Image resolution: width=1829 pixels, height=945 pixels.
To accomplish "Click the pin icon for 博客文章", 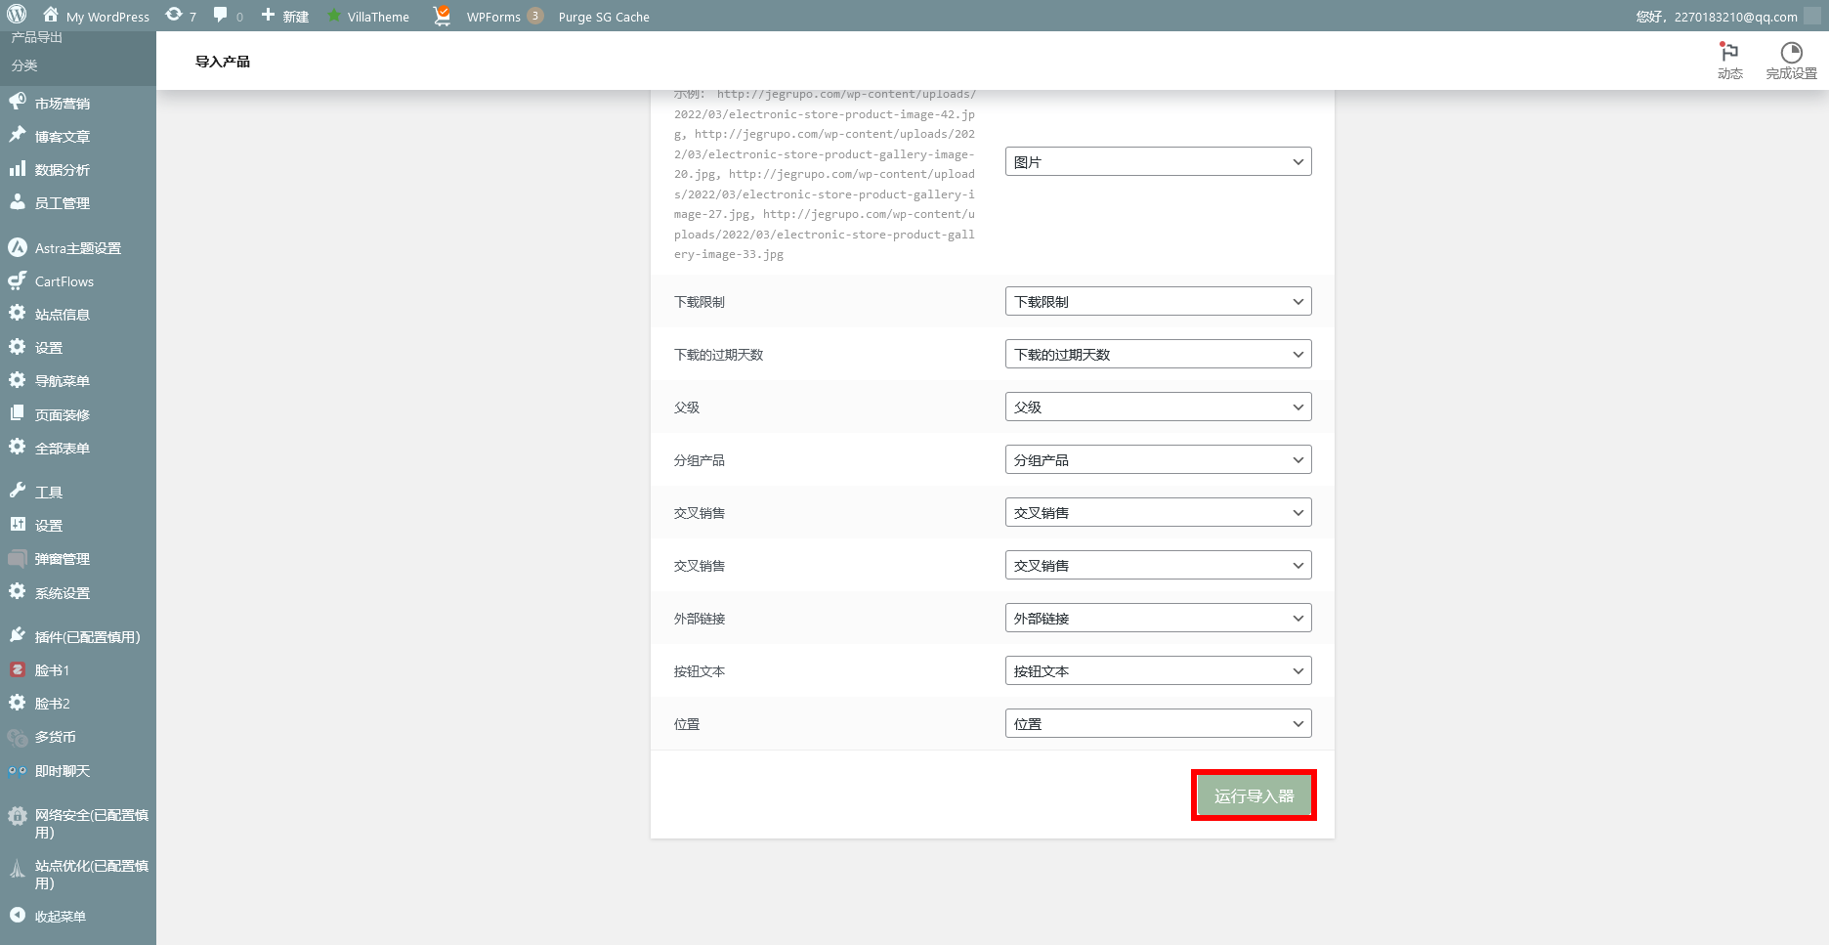I will [x=18, y=136].
